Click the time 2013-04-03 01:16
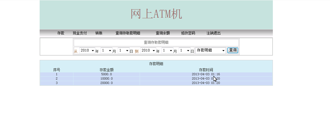This screenshot has width=330, height=128. (x=206, y=74)
